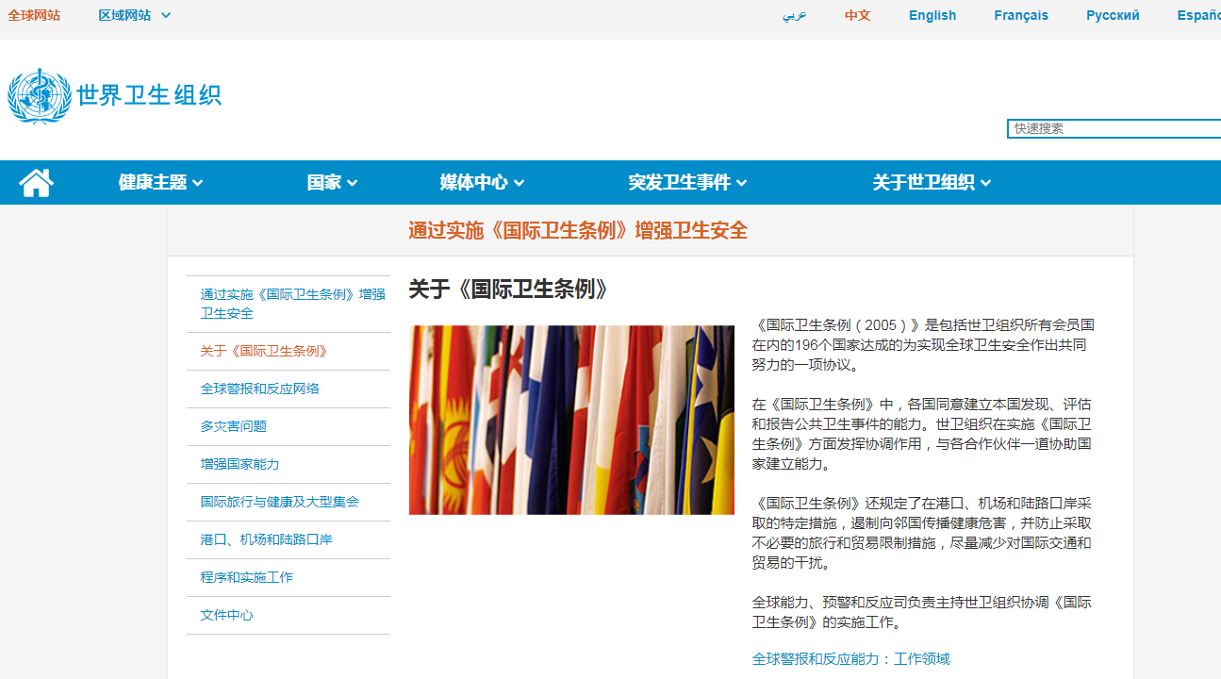1221x679 pixels.
Task: Open the 健康主题 dropdown menu
Action: point(159,182)
